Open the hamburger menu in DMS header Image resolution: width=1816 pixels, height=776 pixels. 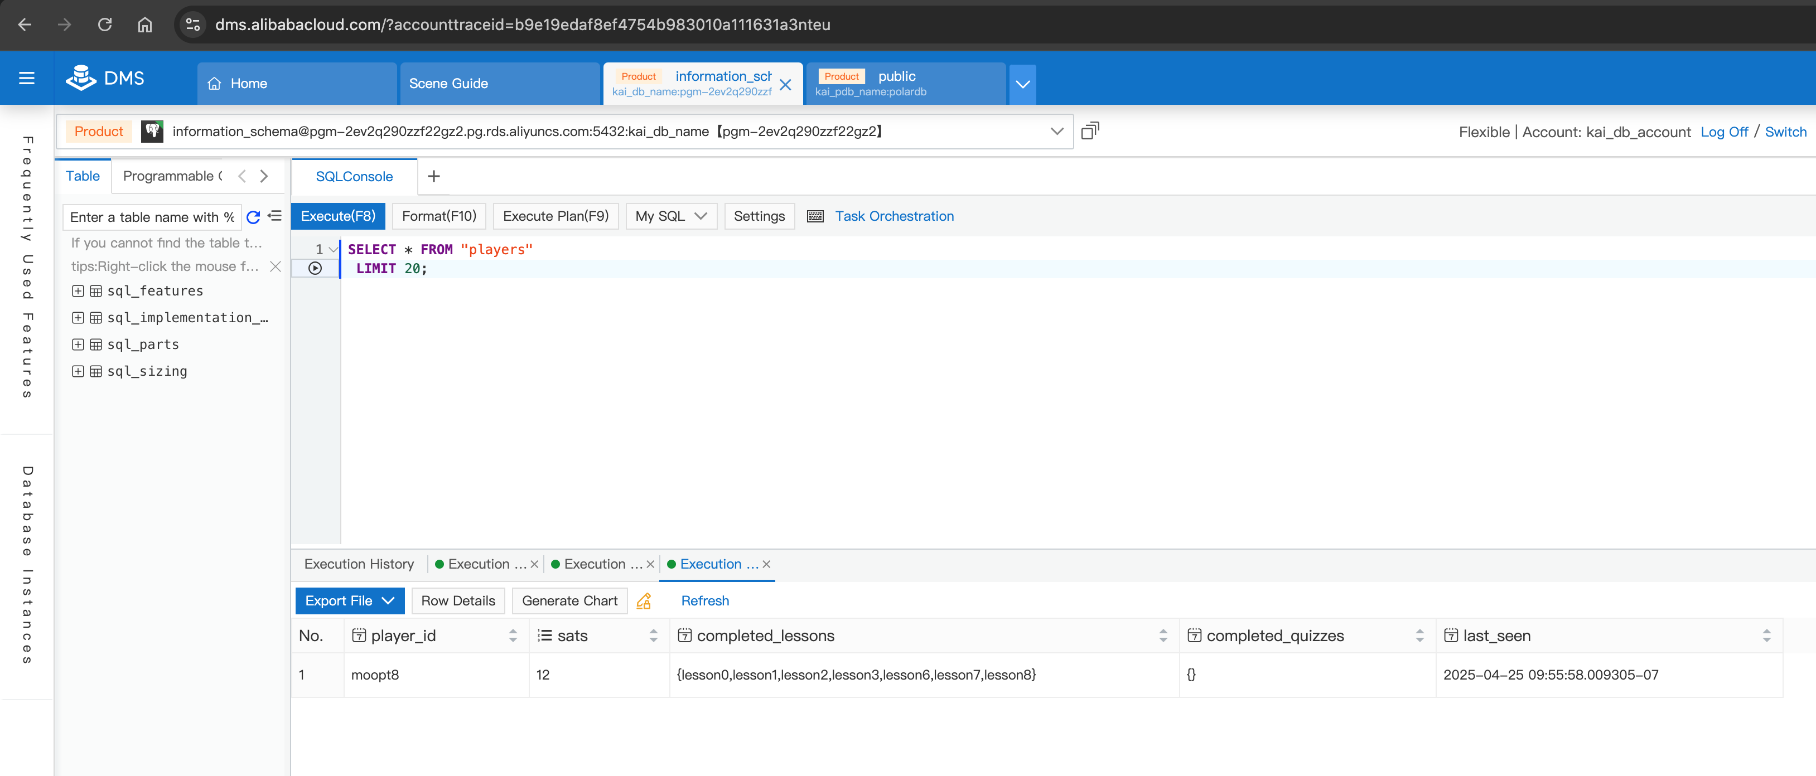(x=27, y=78)
